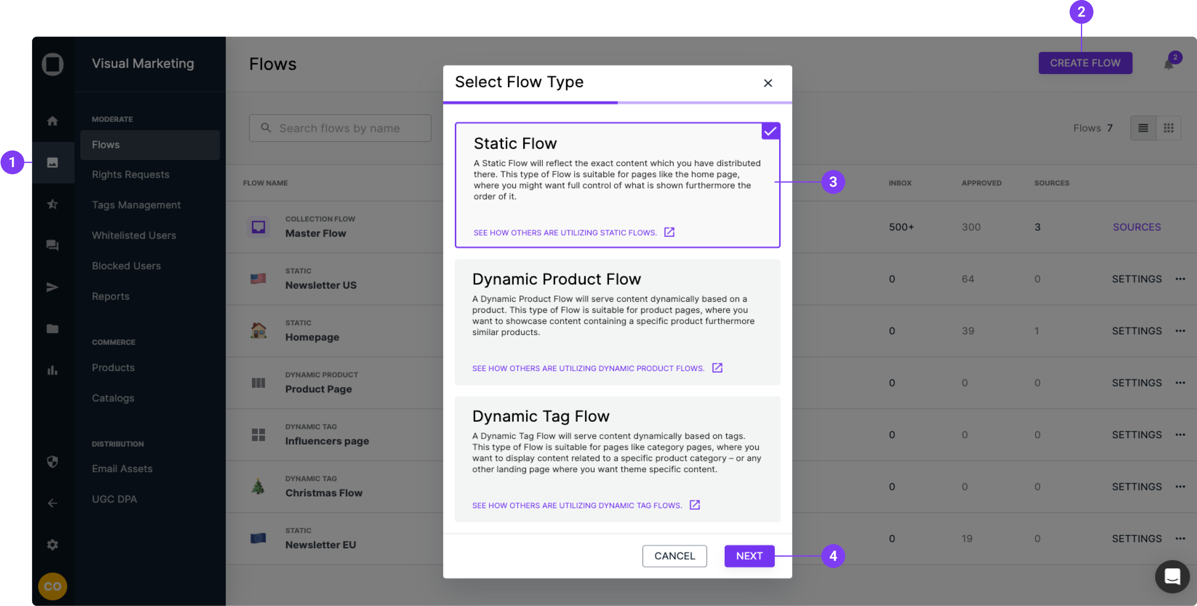Switch to list view layout
This screenshot has height=606, width=1197.
pyautogui.click(x=1143, y=128)
